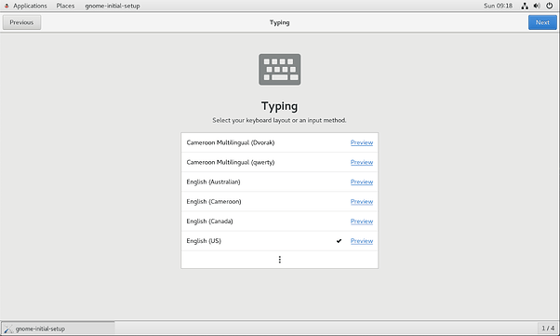The image size is (560, 336).
Task: Click the power icon in top bar
Action: 549,6
